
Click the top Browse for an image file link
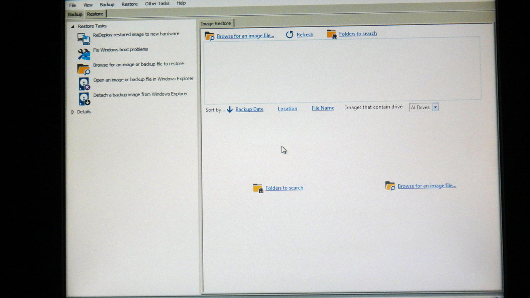click(x=246, y=36)
